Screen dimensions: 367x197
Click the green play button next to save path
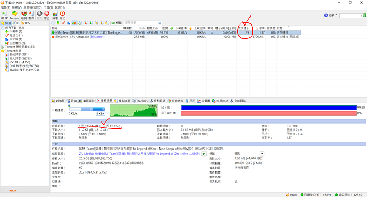click(x=204, y=154)
